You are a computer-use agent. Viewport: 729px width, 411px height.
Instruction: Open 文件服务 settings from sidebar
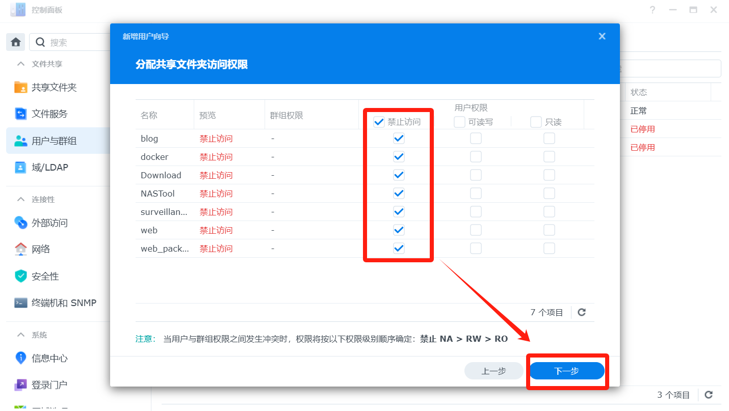[49, 114]
